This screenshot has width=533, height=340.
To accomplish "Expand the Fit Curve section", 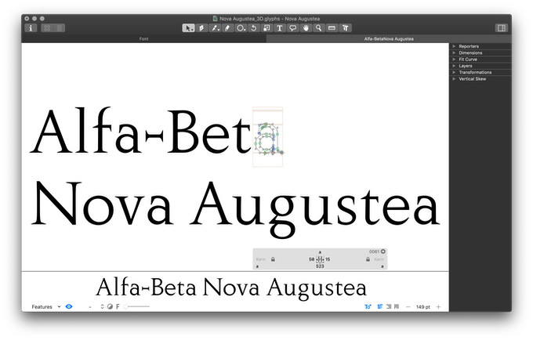I will (x=454, y=59).
